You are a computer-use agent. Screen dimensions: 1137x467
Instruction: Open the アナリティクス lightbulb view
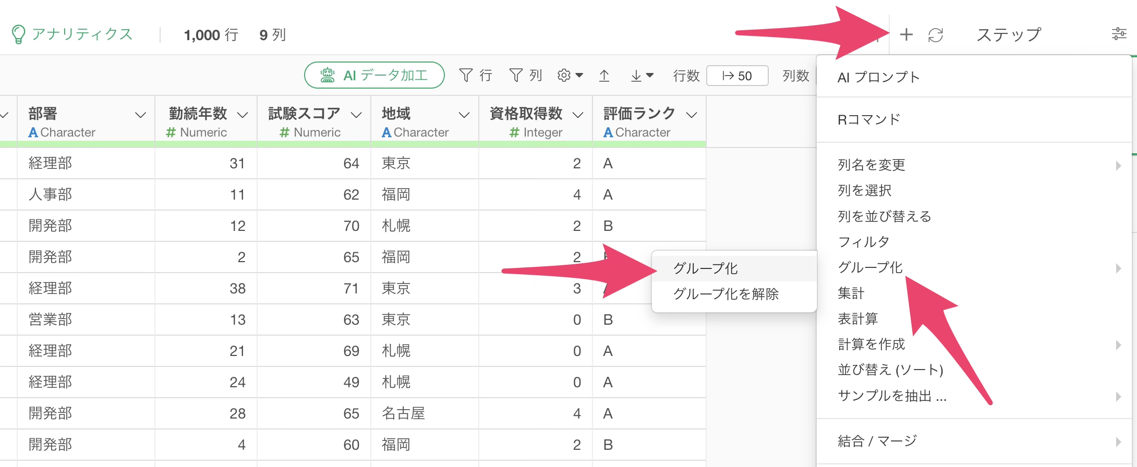click(72, 35)
